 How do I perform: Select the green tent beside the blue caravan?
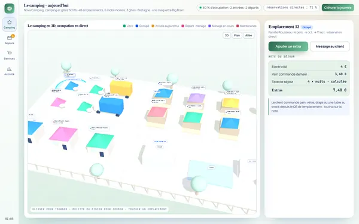84,106
